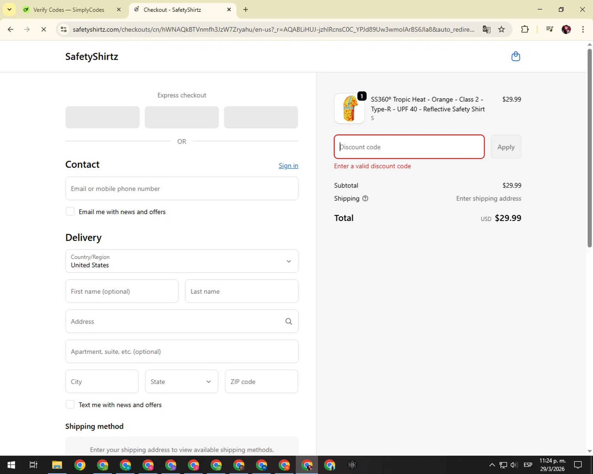This screenshot has height=474, width=593.
Task: Bookmark this page with the star icon
Action: click(x=501, y=29)
